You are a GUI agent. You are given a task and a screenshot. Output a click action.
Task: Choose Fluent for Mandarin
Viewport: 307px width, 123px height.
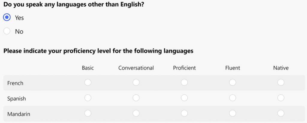point(233,113)
